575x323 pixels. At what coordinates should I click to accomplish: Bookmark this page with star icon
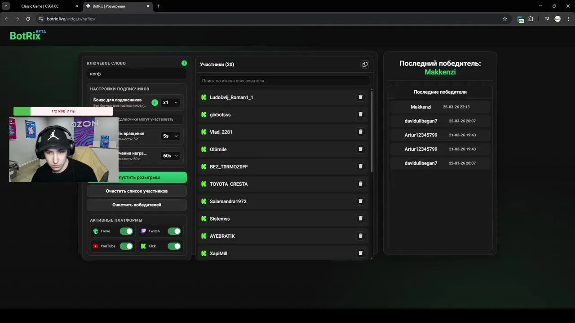point(505,19)
